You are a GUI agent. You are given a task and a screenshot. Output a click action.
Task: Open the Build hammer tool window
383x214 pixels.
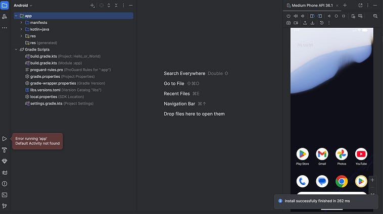[5, 150]
